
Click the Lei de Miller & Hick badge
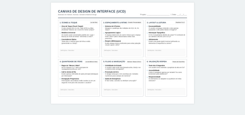coord(92,62)
